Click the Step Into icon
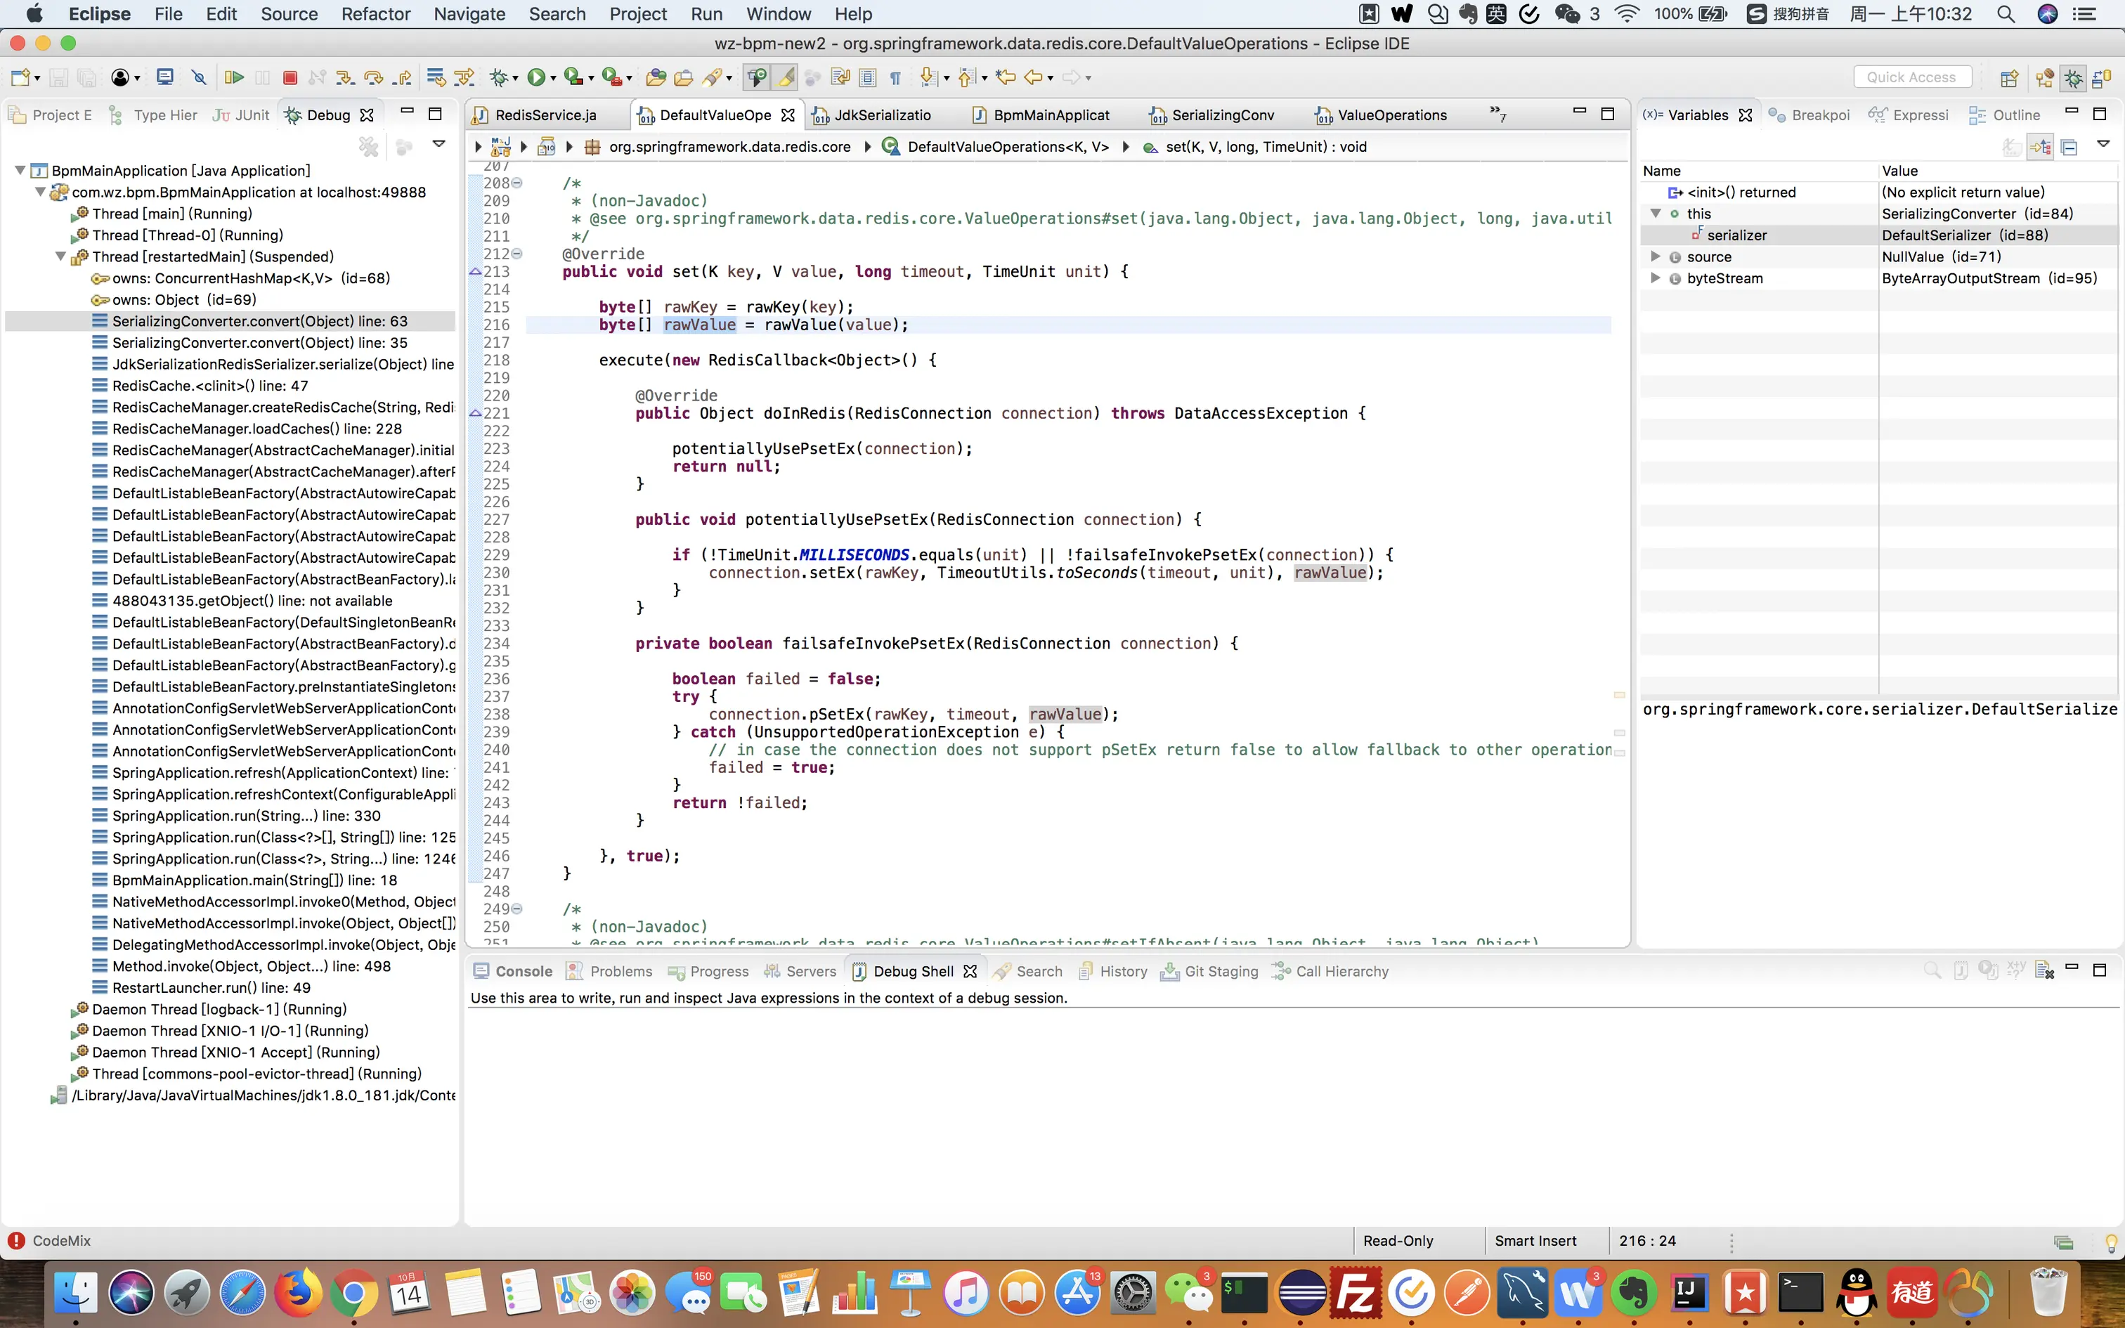 tap(345, 78)
